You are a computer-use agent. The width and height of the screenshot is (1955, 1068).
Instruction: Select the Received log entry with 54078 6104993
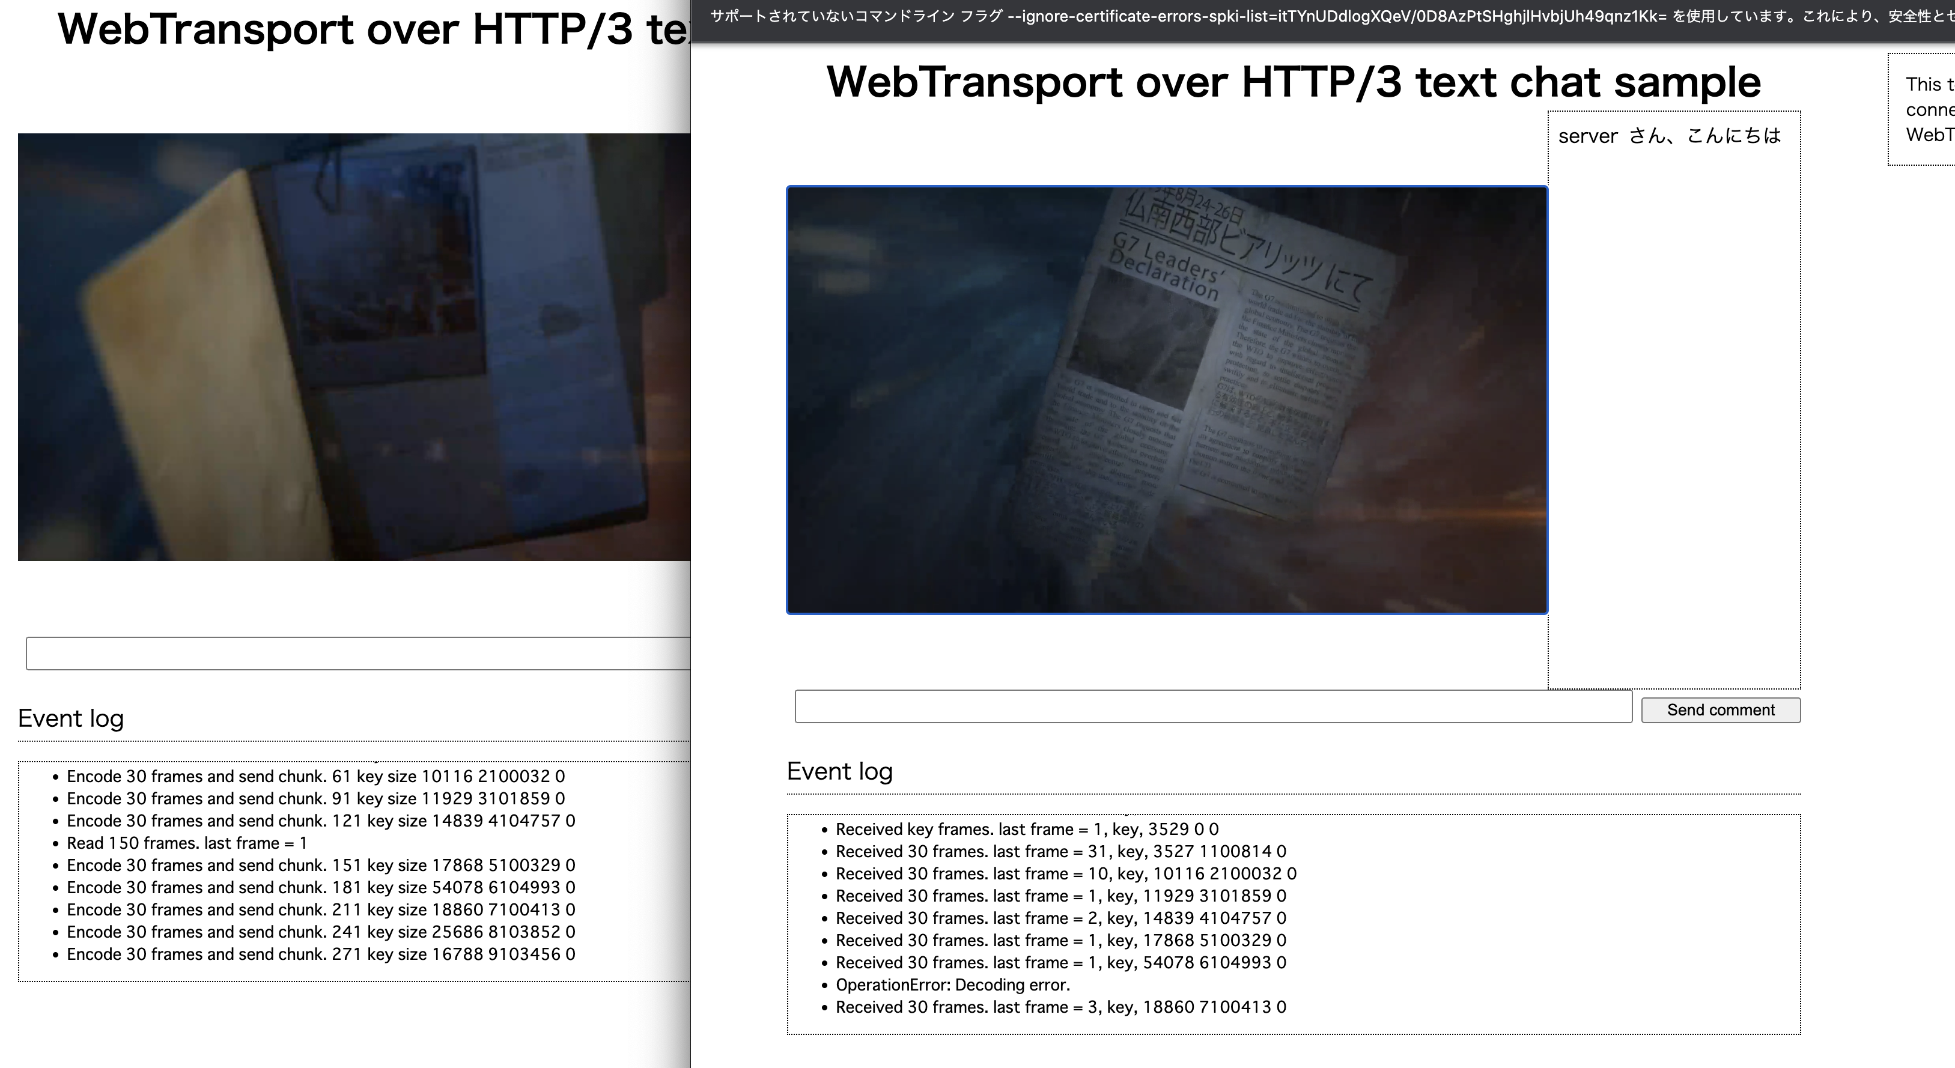(x=1061, y=962)
